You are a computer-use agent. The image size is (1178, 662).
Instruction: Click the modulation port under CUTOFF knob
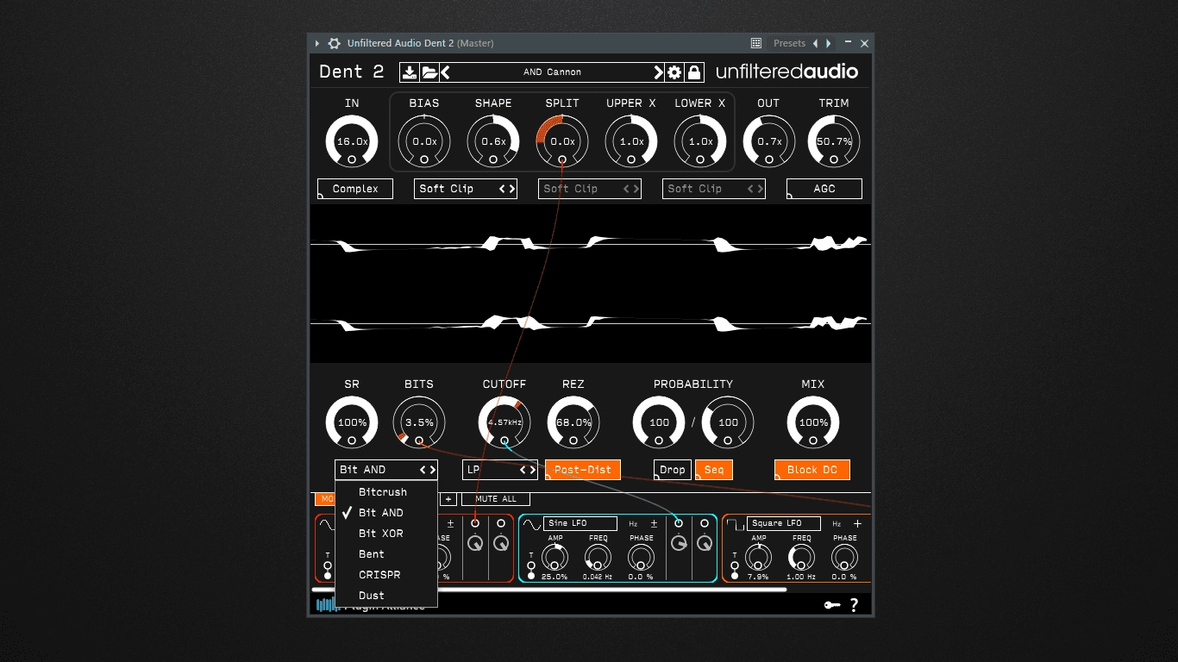click(x=504, y=440)
